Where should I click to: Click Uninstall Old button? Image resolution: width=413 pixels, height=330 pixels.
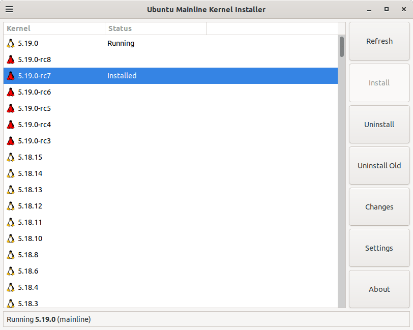point(379,166)
